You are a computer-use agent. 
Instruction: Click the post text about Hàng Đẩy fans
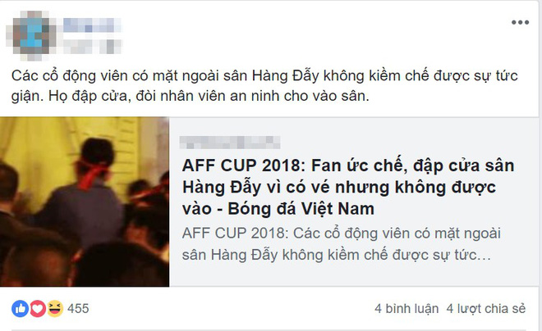264,85
